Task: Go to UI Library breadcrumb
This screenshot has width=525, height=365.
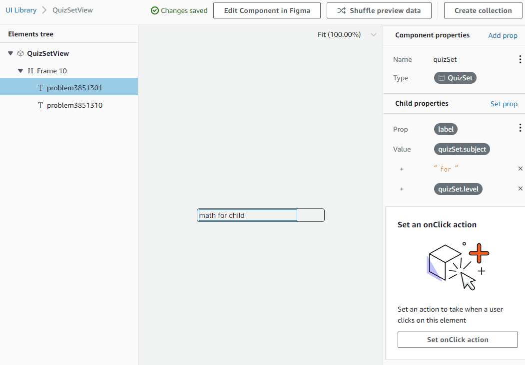Action: 21,10
